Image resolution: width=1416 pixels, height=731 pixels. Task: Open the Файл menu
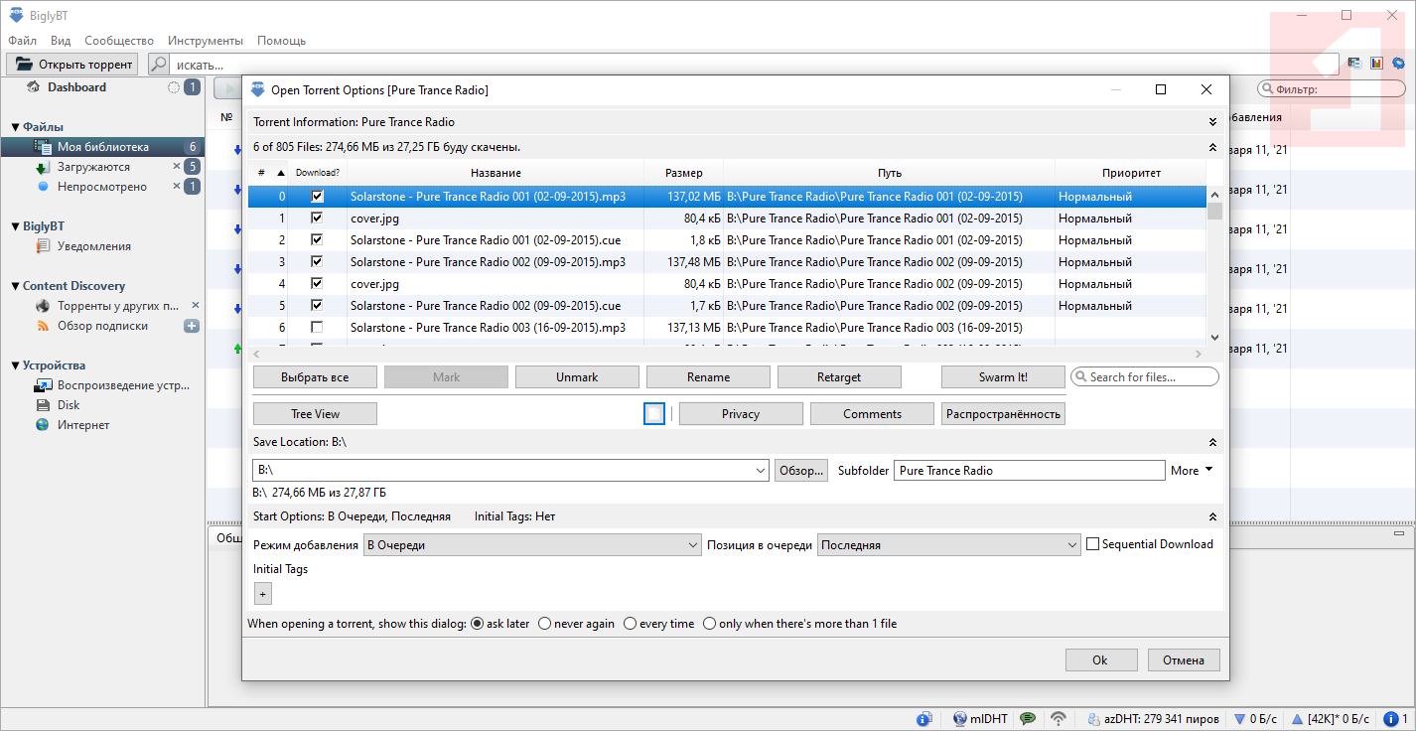[x=23, y=41]
